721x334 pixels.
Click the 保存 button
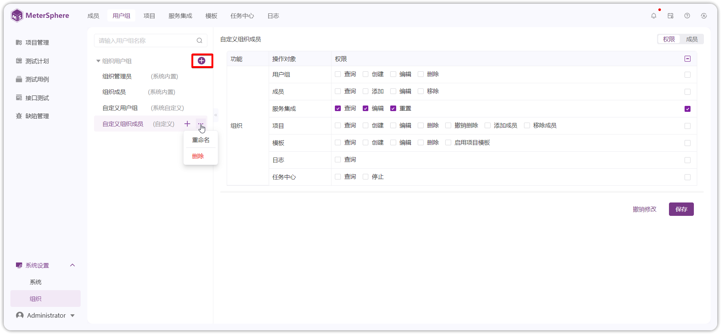(681, 209)
